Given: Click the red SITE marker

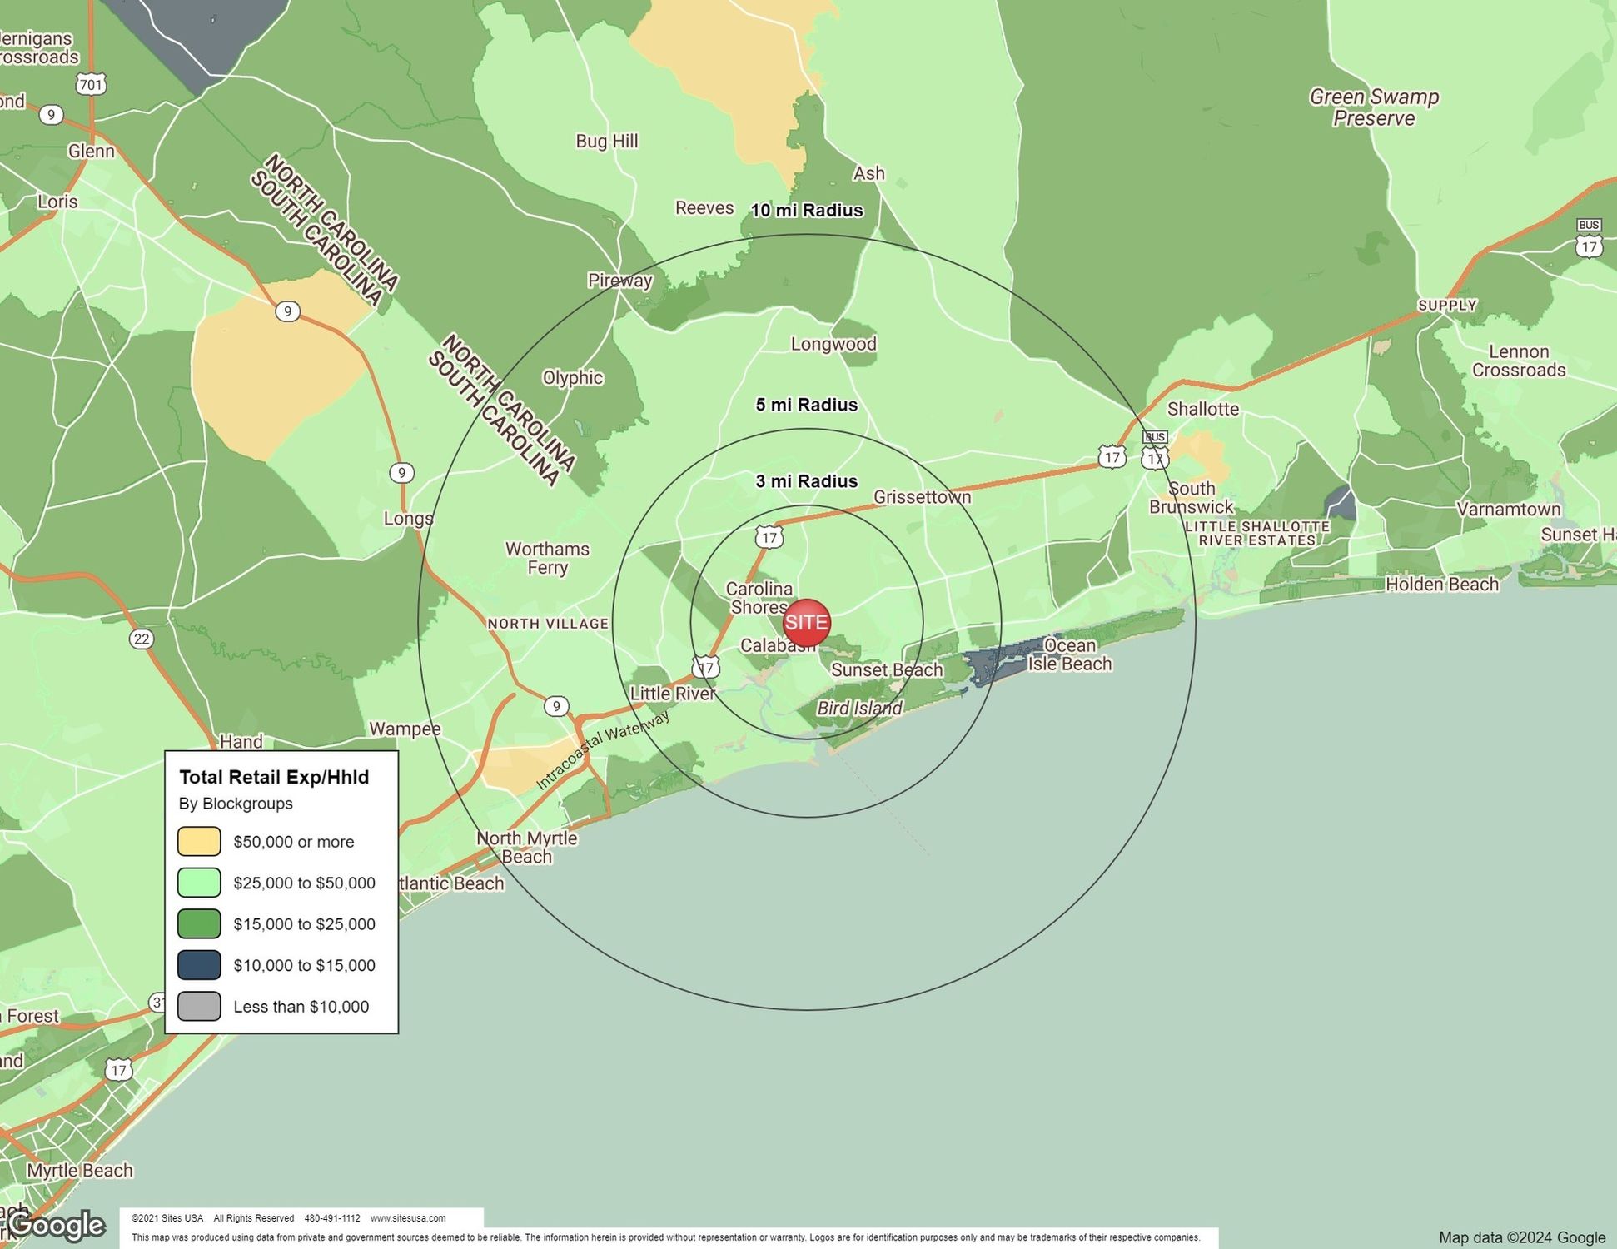Looking at the screenshot, I should tap(806, 622).
